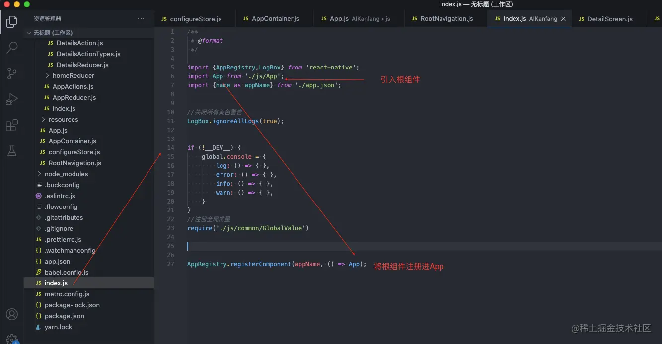Screen dimensions: 662x344
Task: Open the .watchmanconfig file
Action: (x=89, y=250)
